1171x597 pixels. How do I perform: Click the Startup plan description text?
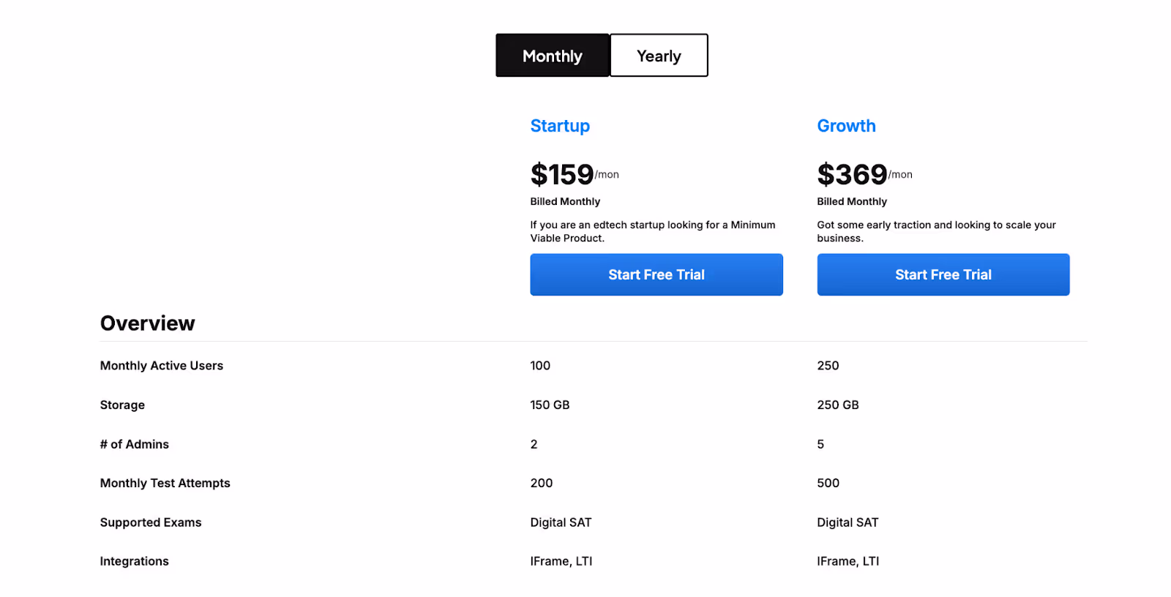pyautogui.click(x=653, y=231)
